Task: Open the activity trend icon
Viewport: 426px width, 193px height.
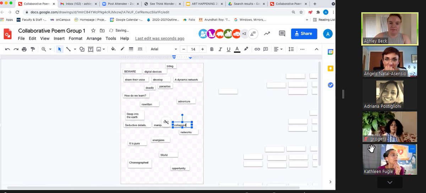Action: 267,34
